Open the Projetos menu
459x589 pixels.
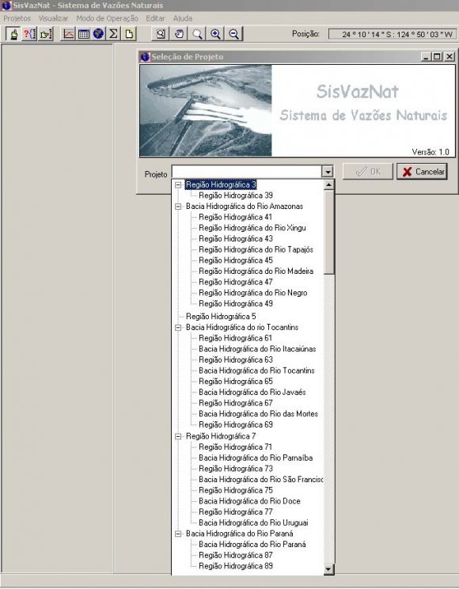pyautogui.click(x=17, y=18)
